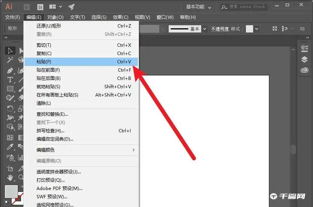
Task: Open the control bar options list icon
Action: 302,29
